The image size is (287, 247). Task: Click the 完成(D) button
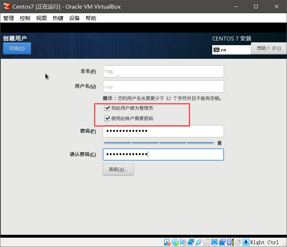[x=16, y=48]
